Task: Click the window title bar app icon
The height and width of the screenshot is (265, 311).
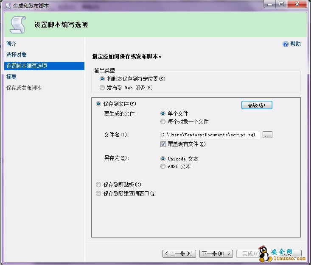Action: [7, 5]
